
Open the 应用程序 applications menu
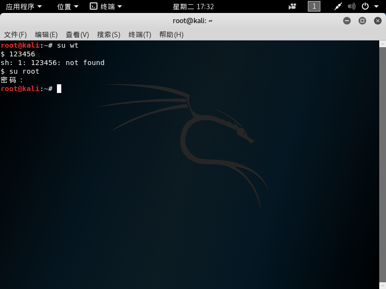point(24,7)
